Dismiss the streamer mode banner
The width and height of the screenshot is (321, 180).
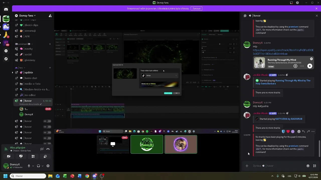point(316,8)
